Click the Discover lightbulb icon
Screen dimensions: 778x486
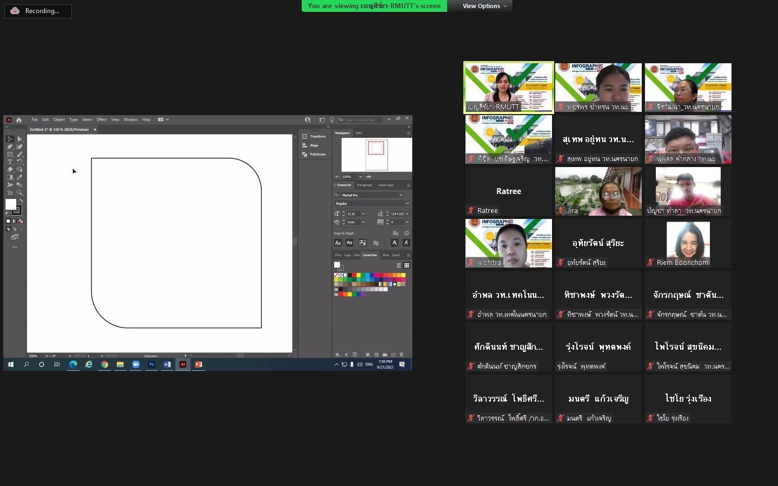[332, 120]
